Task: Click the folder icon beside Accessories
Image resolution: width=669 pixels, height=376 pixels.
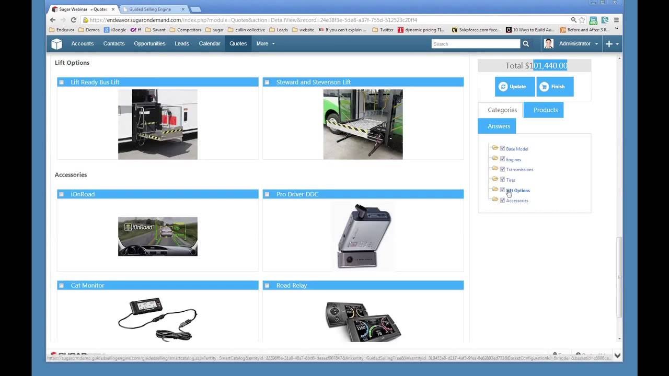Action: coord(495,199)
